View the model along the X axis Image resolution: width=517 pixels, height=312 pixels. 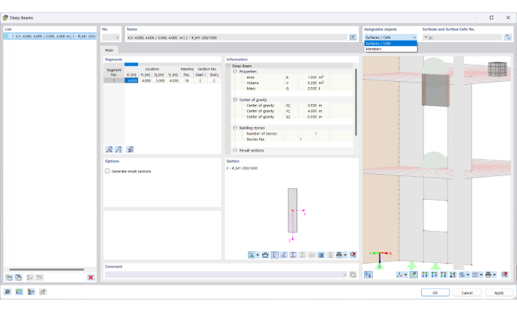pyautogui.click(x=425, y=275)
